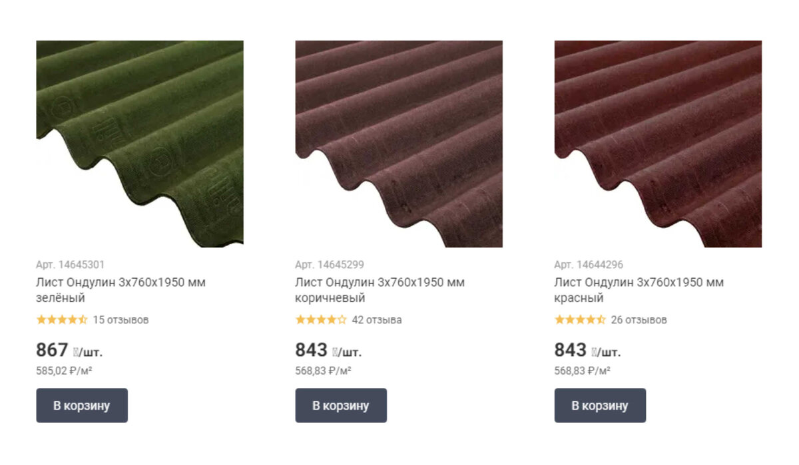Add green Ondulin sheet to cart
Image resolution: width=799 pixels, height=465 pixels.
[82, 406]
